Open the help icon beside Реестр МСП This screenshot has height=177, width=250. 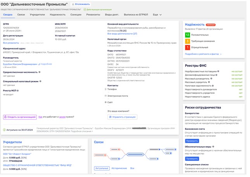(x=18, y=90)
